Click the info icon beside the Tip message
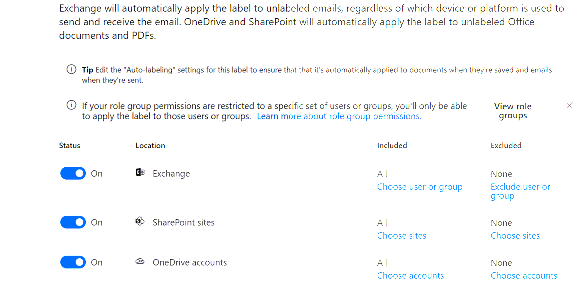 click(x=72, y=69)
